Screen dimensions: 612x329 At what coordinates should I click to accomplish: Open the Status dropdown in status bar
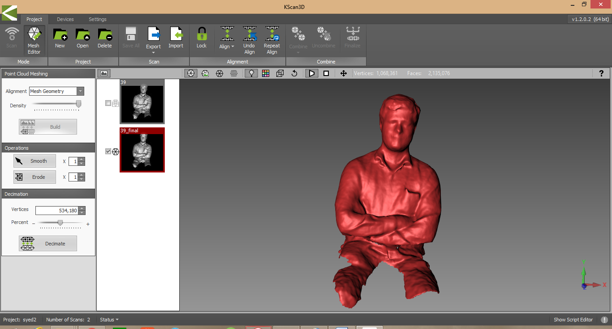point(109,320)
